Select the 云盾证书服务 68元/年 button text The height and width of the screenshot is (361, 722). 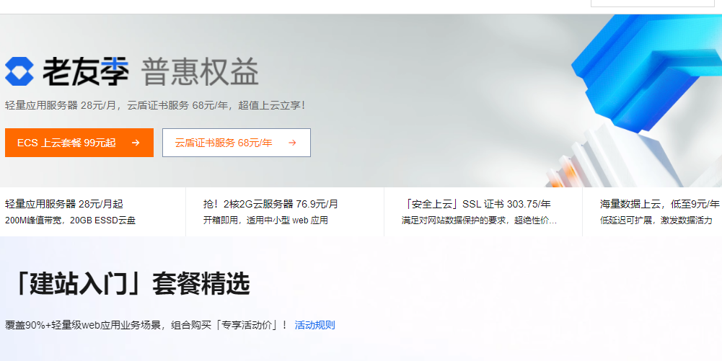pos(224,143)
